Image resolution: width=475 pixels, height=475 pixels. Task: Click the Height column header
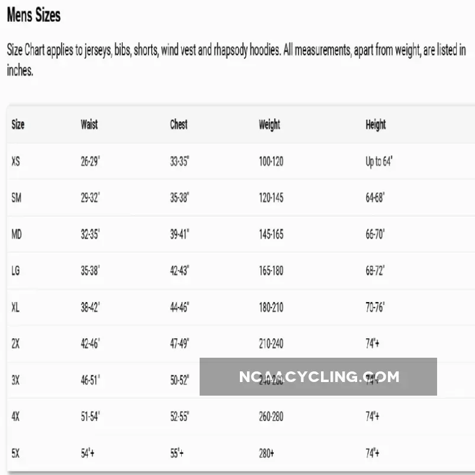pos(375,124)
